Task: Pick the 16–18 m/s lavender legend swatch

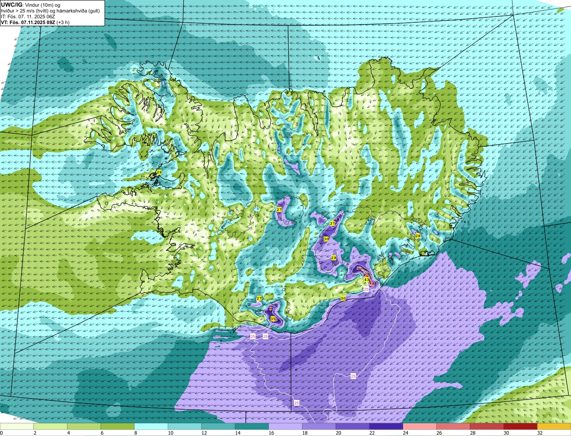Action: point(285,426)
